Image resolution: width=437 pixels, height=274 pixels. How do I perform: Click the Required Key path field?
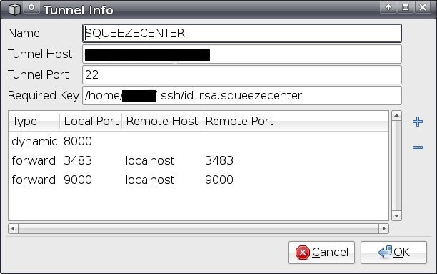[x=242, y=96]
